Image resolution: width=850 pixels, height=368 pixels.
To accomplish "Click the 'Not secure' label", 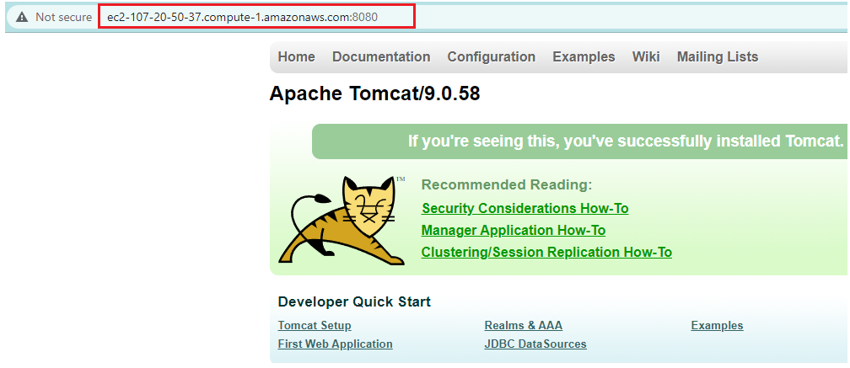I will point(63,18).
